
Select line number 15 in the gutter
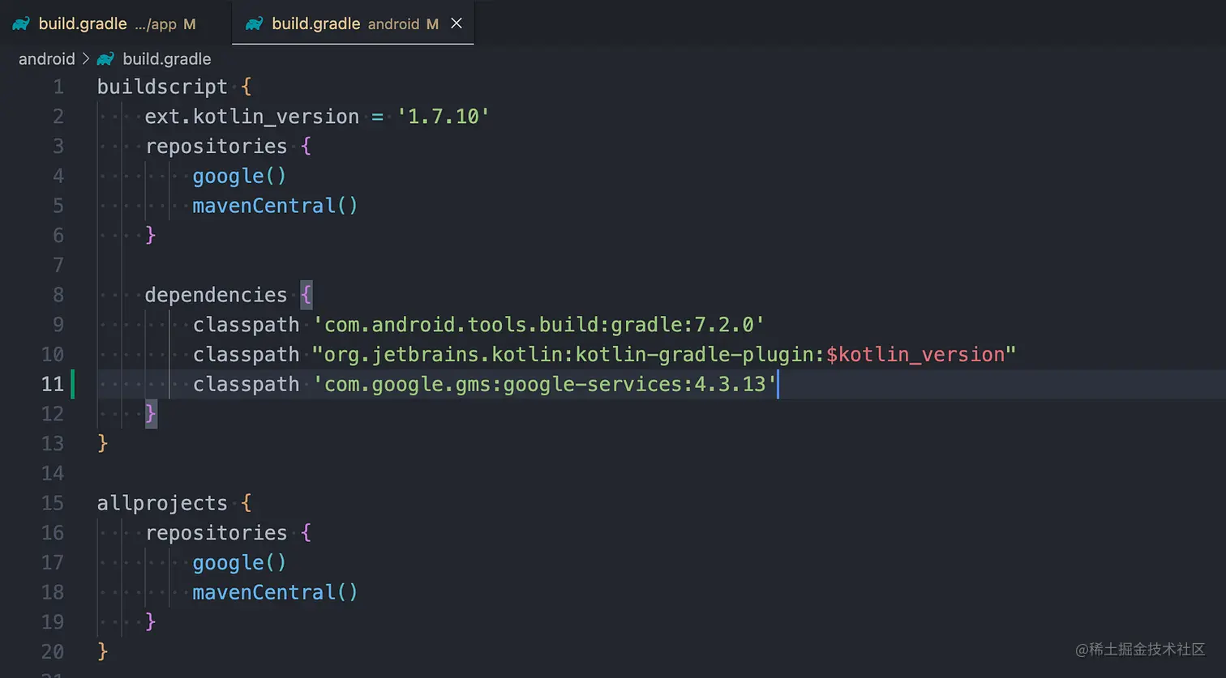coord(53,503)
